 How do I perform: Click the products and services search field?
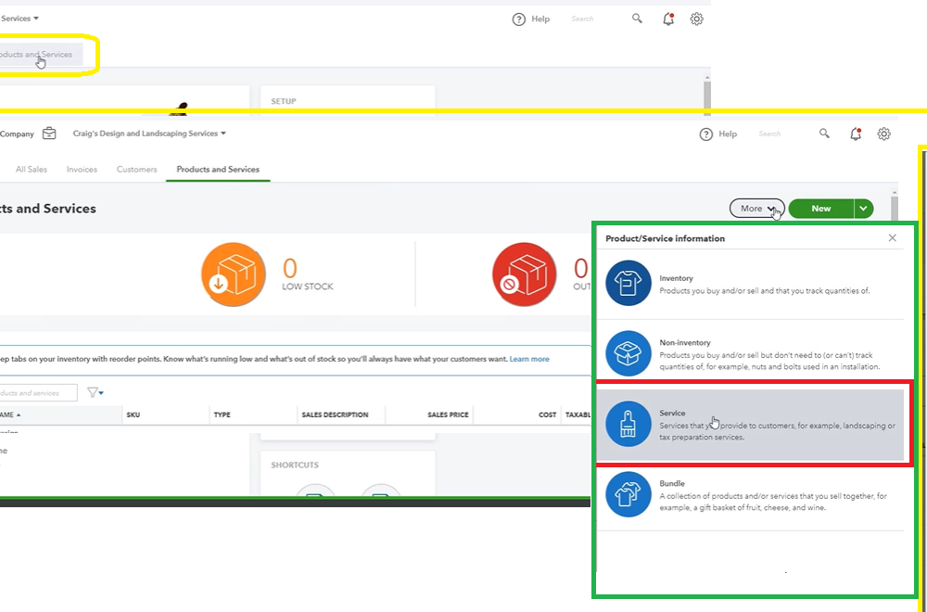[x=37, y=393]
